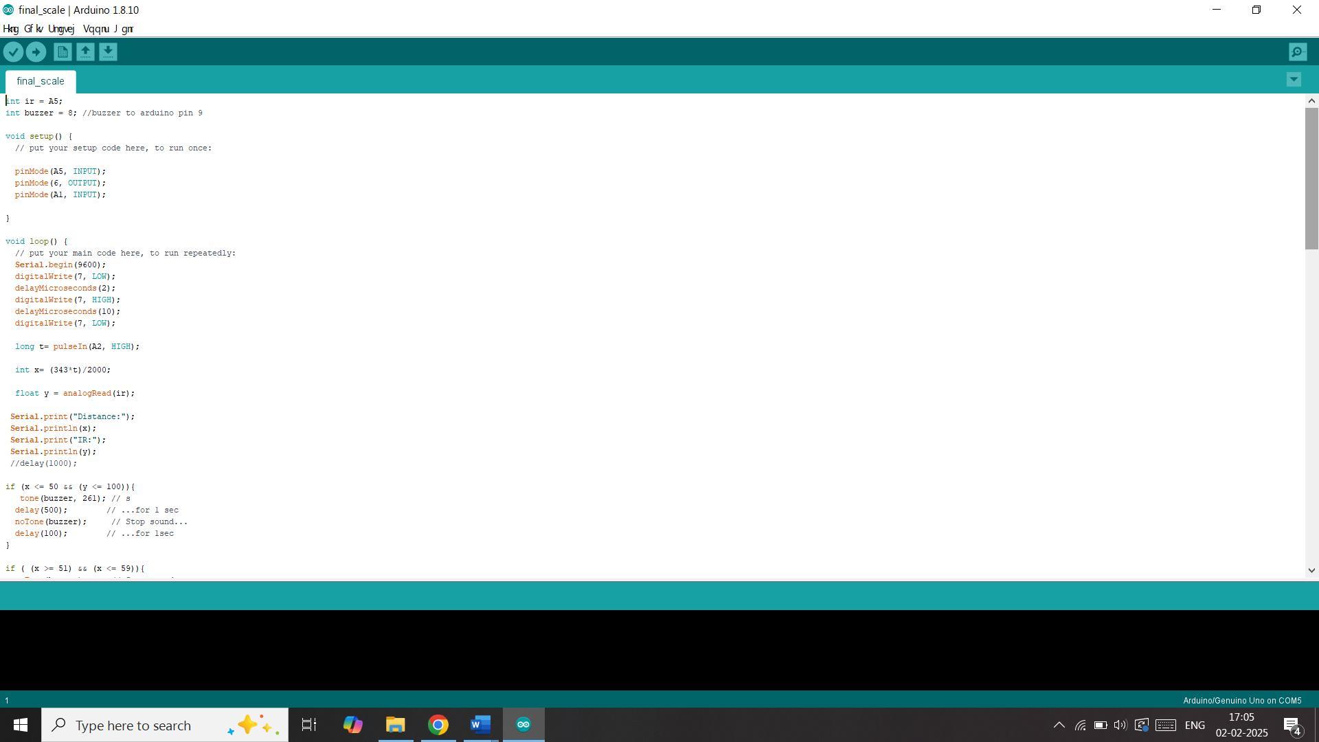1319x742 pixels.
Task: Launch Google Chrome from the taskbar
Action: coord(438,725)
